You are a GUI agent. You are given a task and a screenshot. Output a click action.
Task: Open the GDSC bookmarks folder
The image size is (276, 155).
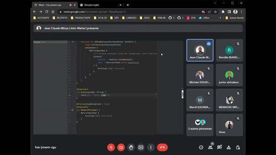[x=145, y=18]
